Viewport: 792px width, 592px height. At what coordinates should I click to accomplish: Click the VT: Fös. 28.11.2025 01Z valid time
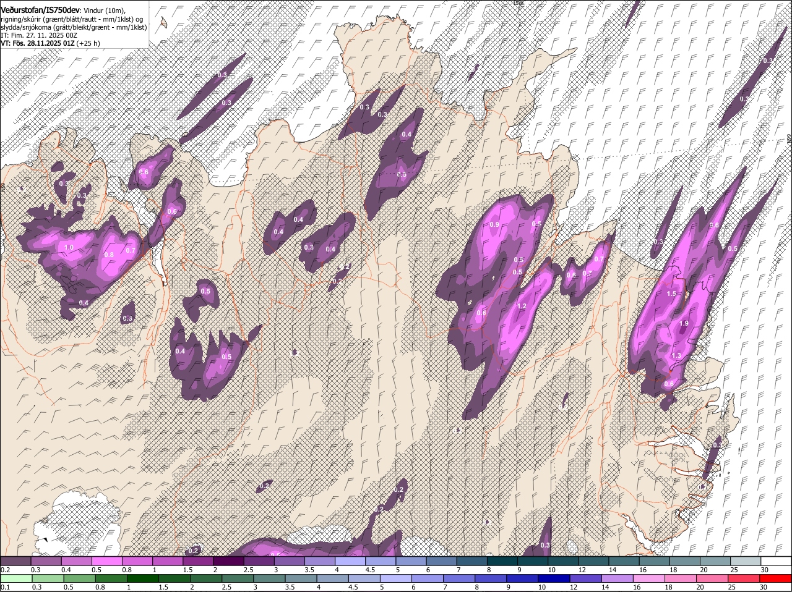pyautogui.click(x=38, y=43)
